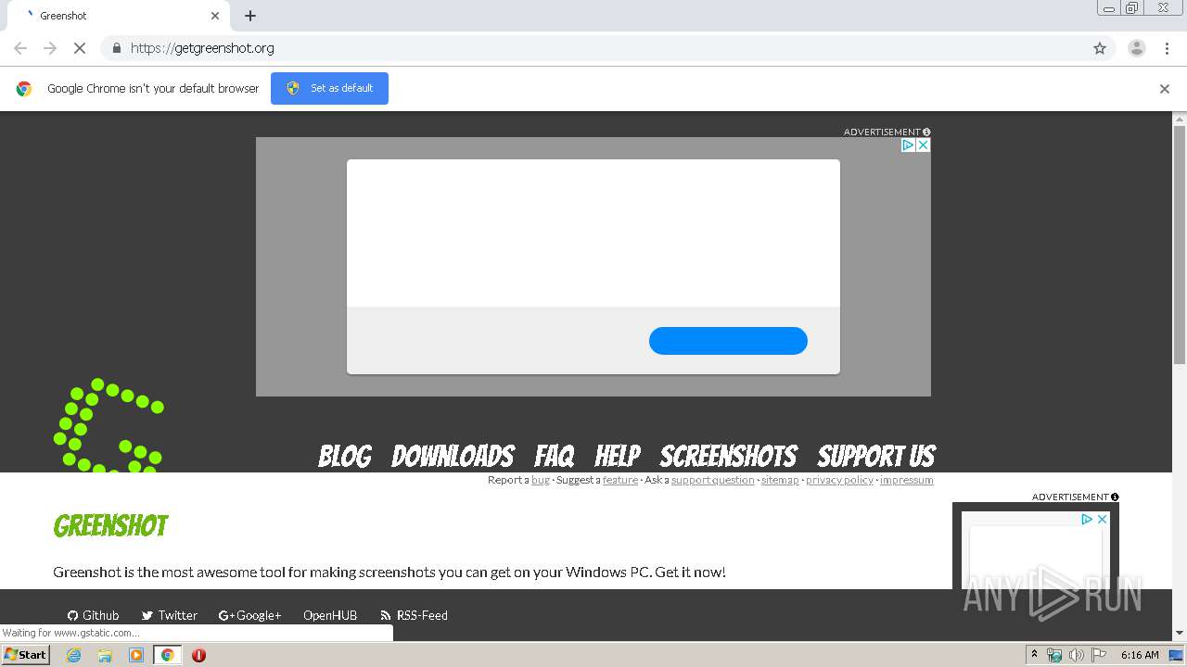1187x667 pixels.
Task: Open the RSS-Feed footer link
Action: click(414, 615)
